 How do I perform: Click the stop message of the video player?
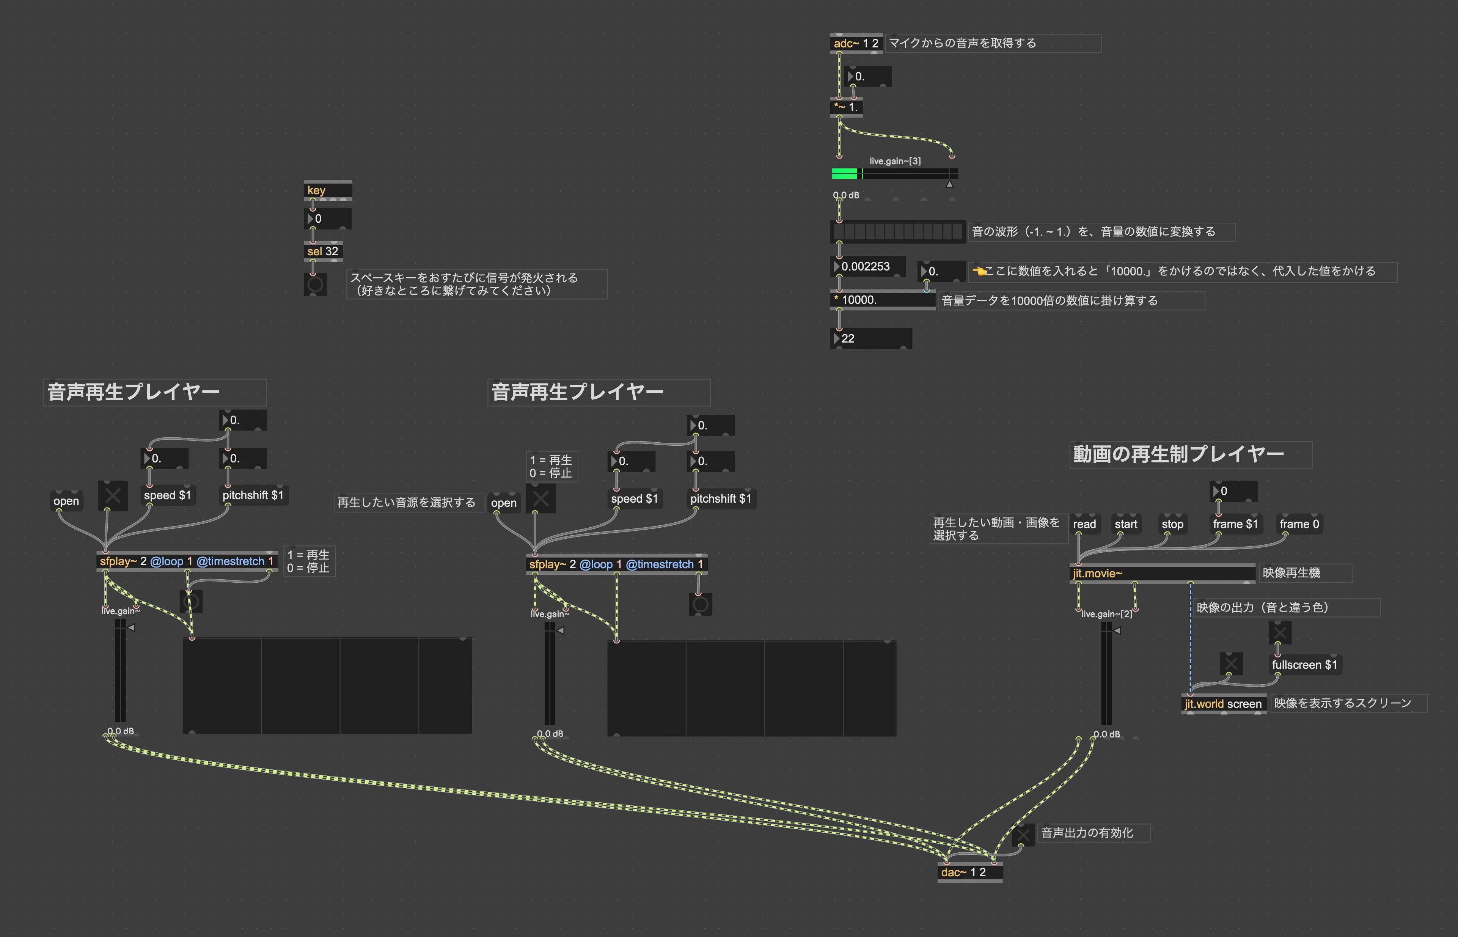point(1172,525)
